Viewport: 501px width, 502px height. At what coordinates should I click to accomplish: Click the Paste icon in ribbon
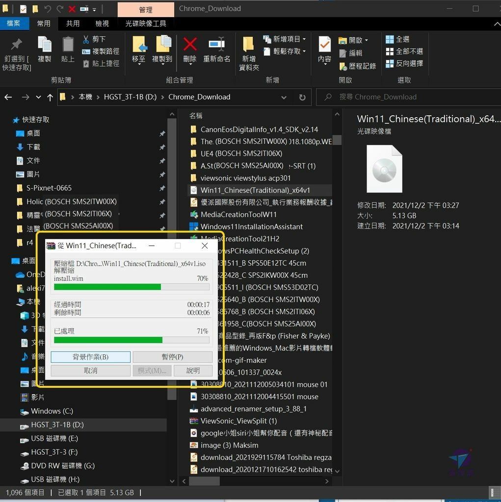point(68,44)
